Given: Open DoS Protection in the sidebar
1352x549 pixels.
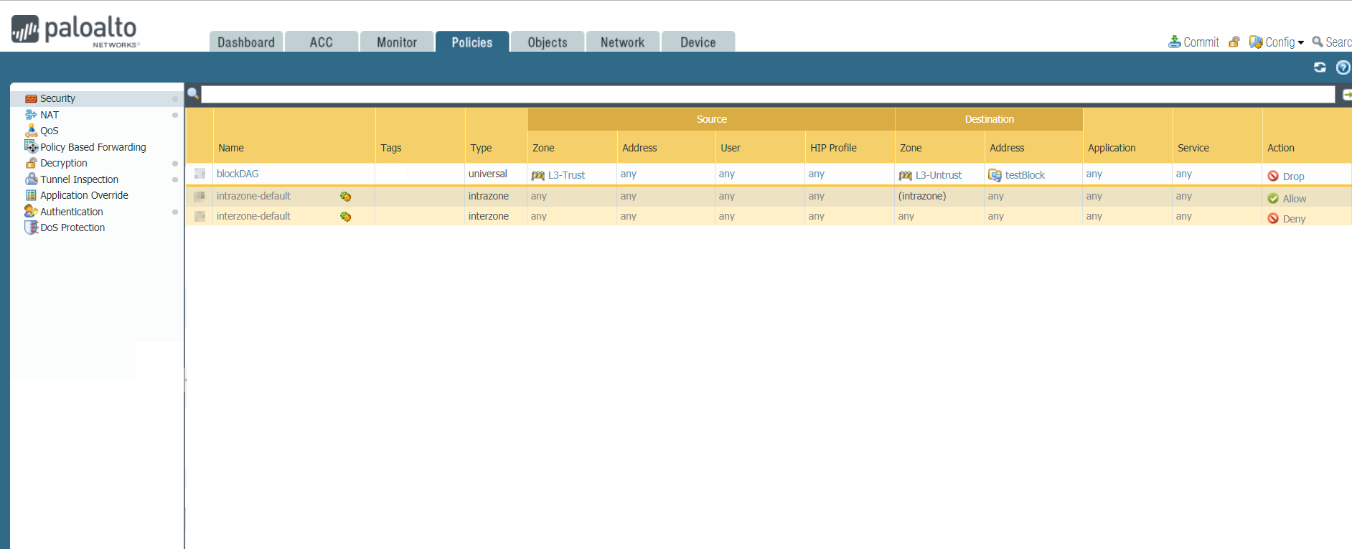Looking at the screenshot, I should [x=72, y=227].
